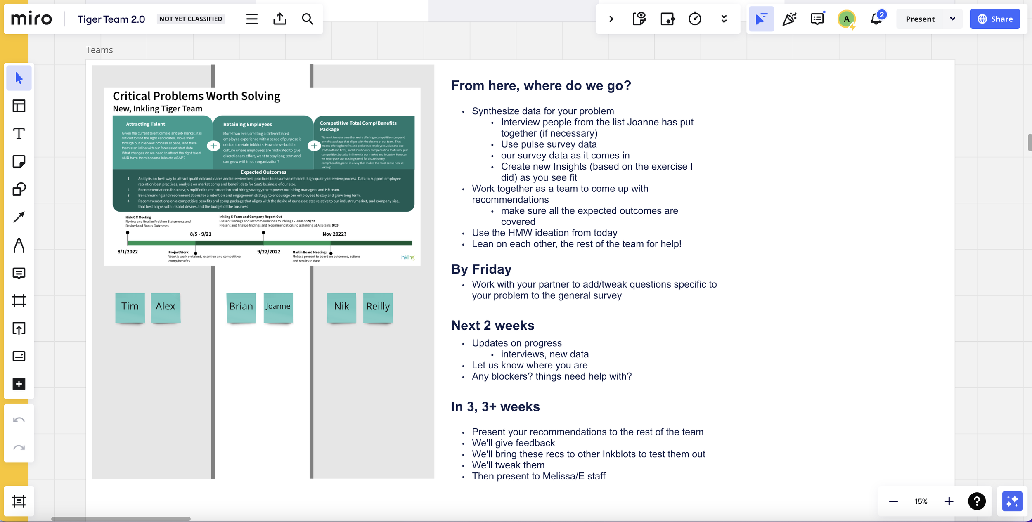Select the Text tool
The height and width of the screenshot is (522, 1032).
click(x=19, y=134)
